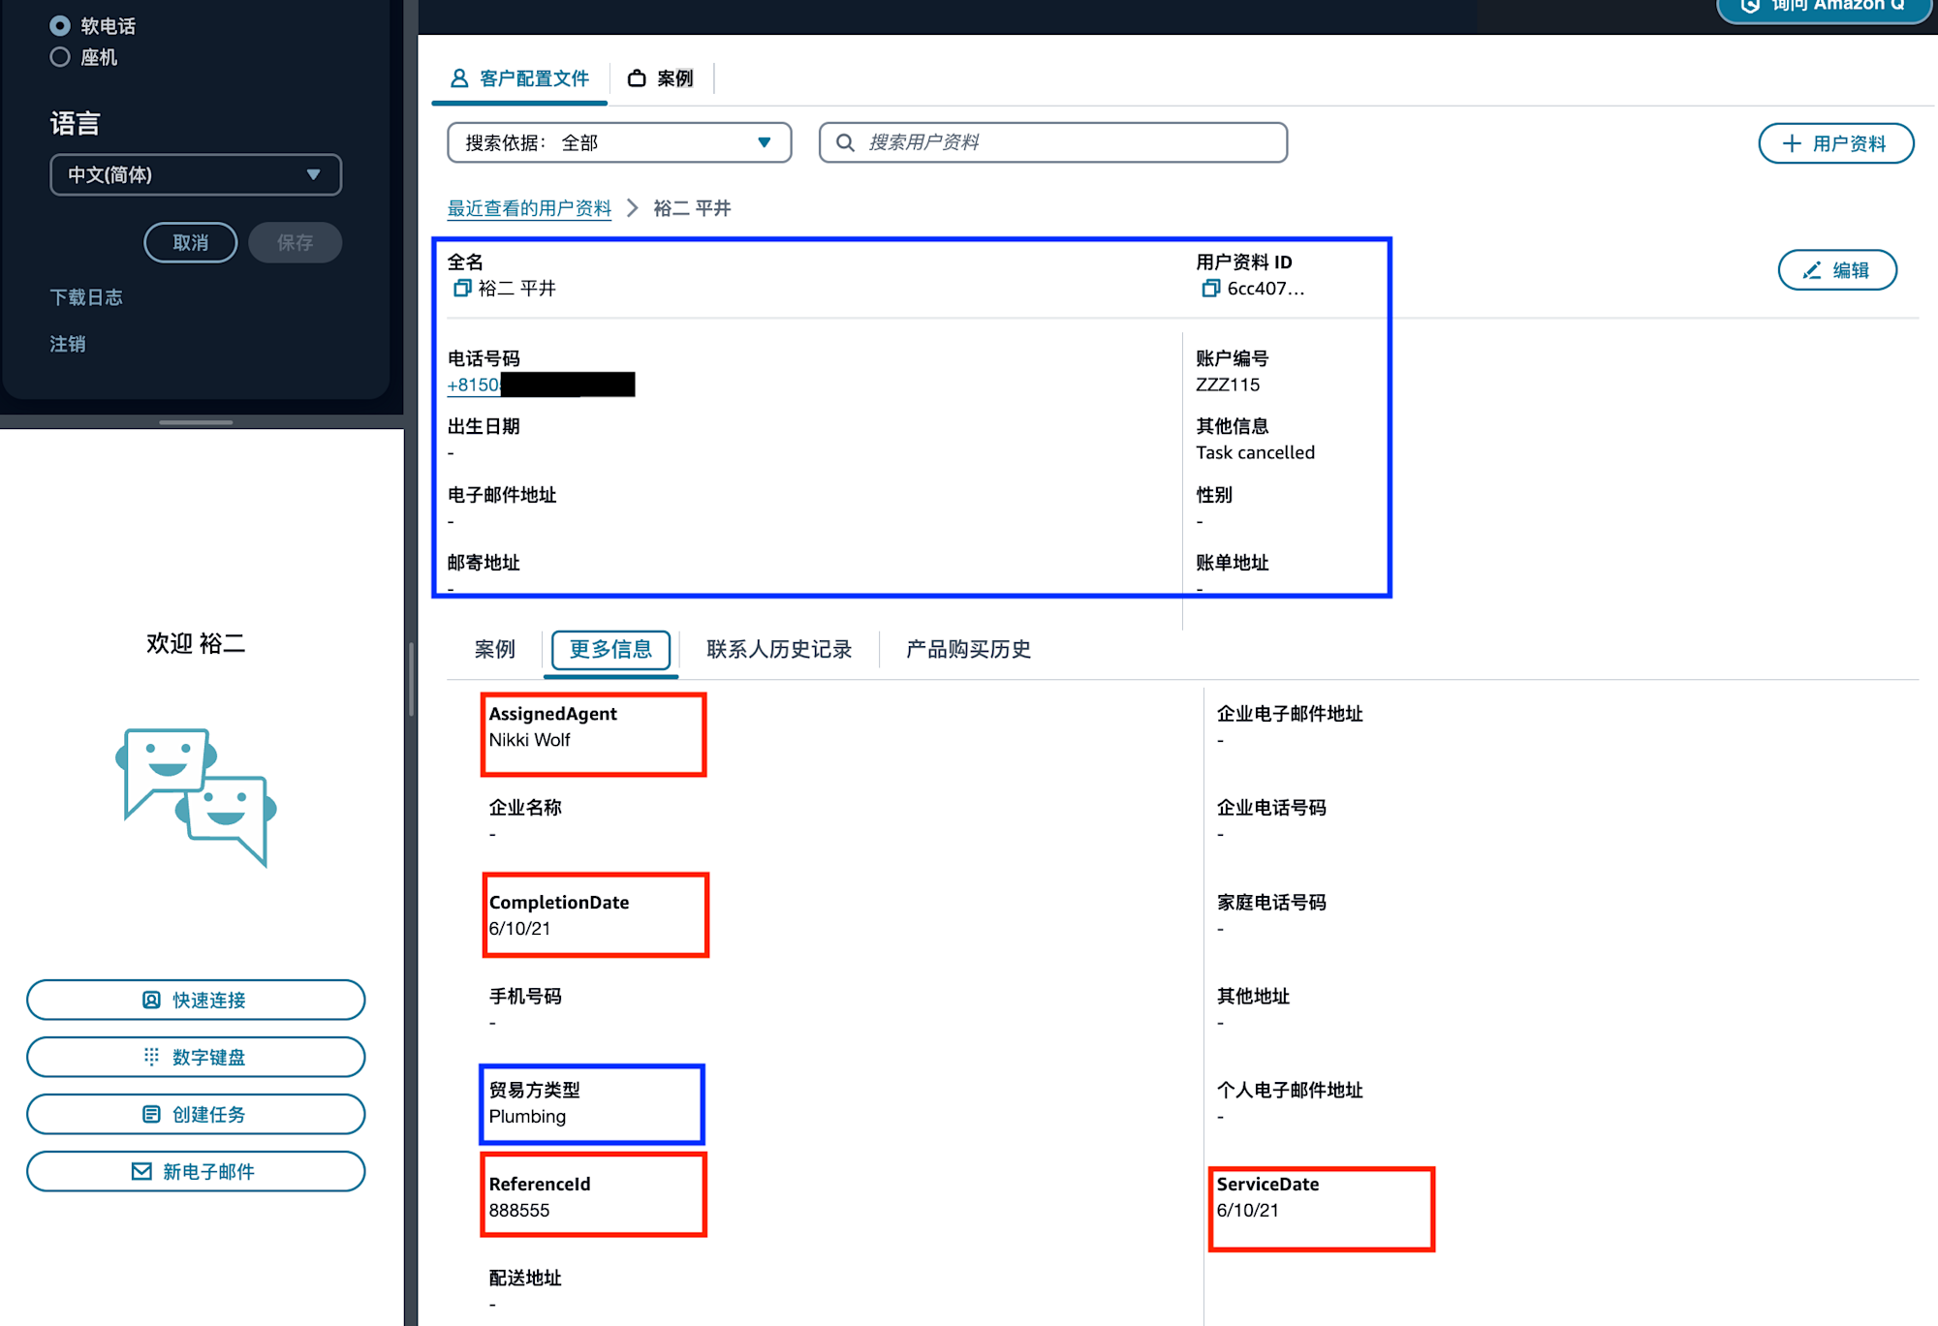Image resolution: width=1938 pixels, height=1326 pixels.
Task: Select the 软电话 radio option
Action: click(x=60, y=26)
